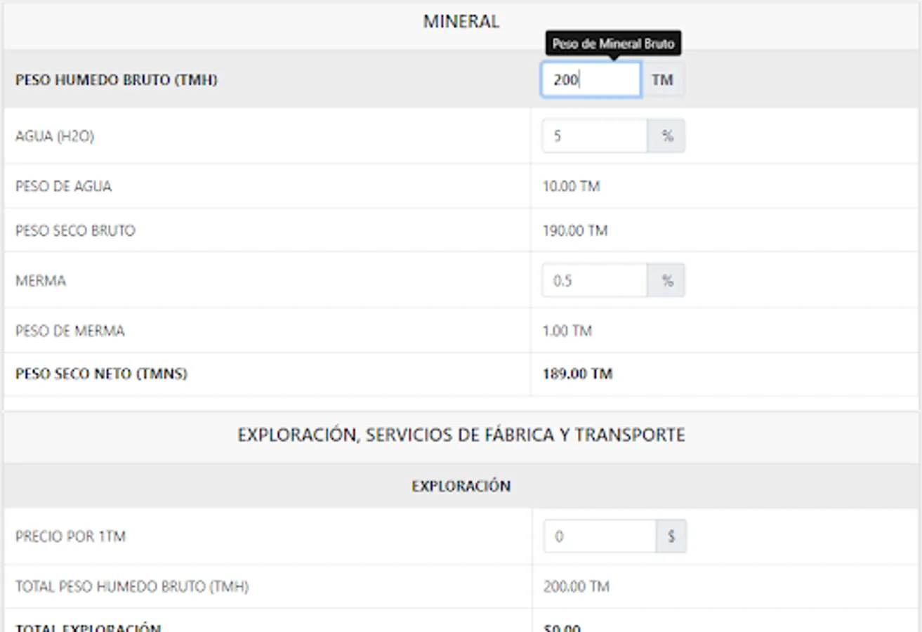
Task: Click the Total Exploración $0.00 amount
Action: click(x=562, y=627)
